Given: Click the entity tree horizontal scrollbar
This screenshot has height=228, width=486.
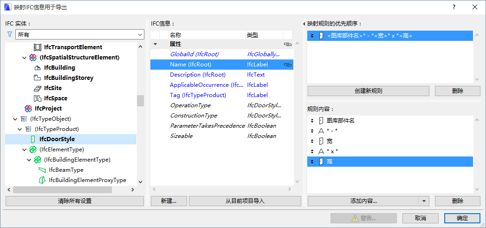Looking at the screenshot, I should tap(62, 189).
